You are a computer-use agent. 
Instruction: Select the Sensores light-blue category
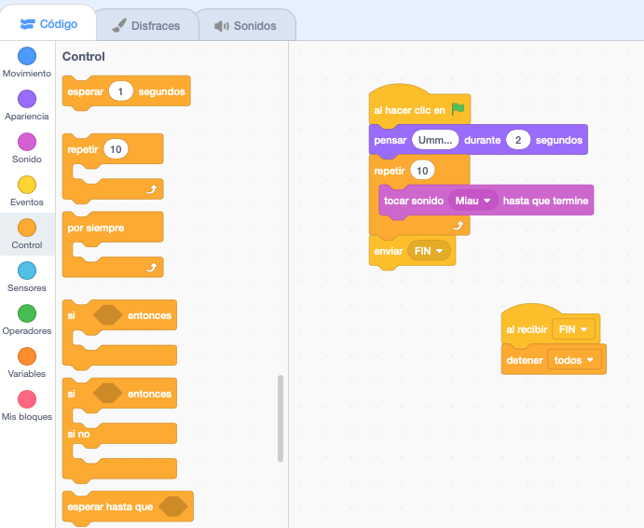(x=27, y=271)
